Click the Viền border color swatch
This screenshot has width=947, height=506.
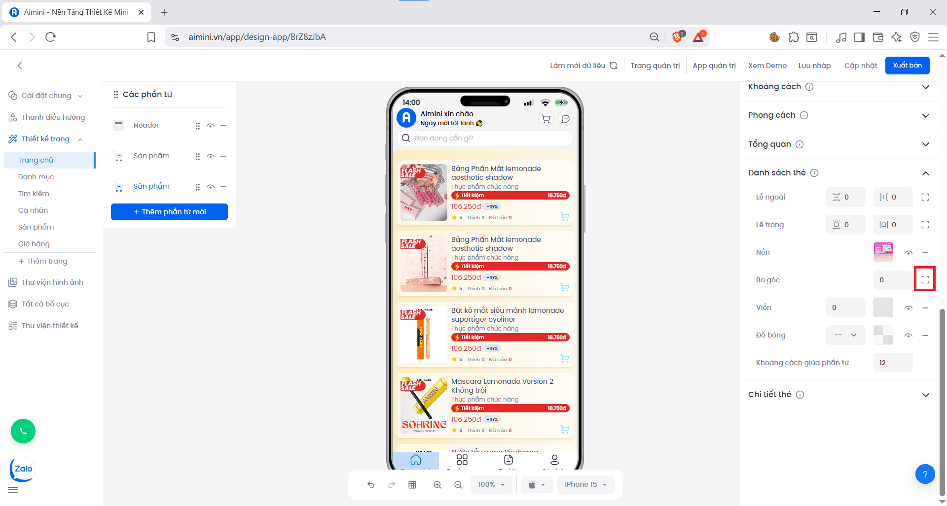883,307
